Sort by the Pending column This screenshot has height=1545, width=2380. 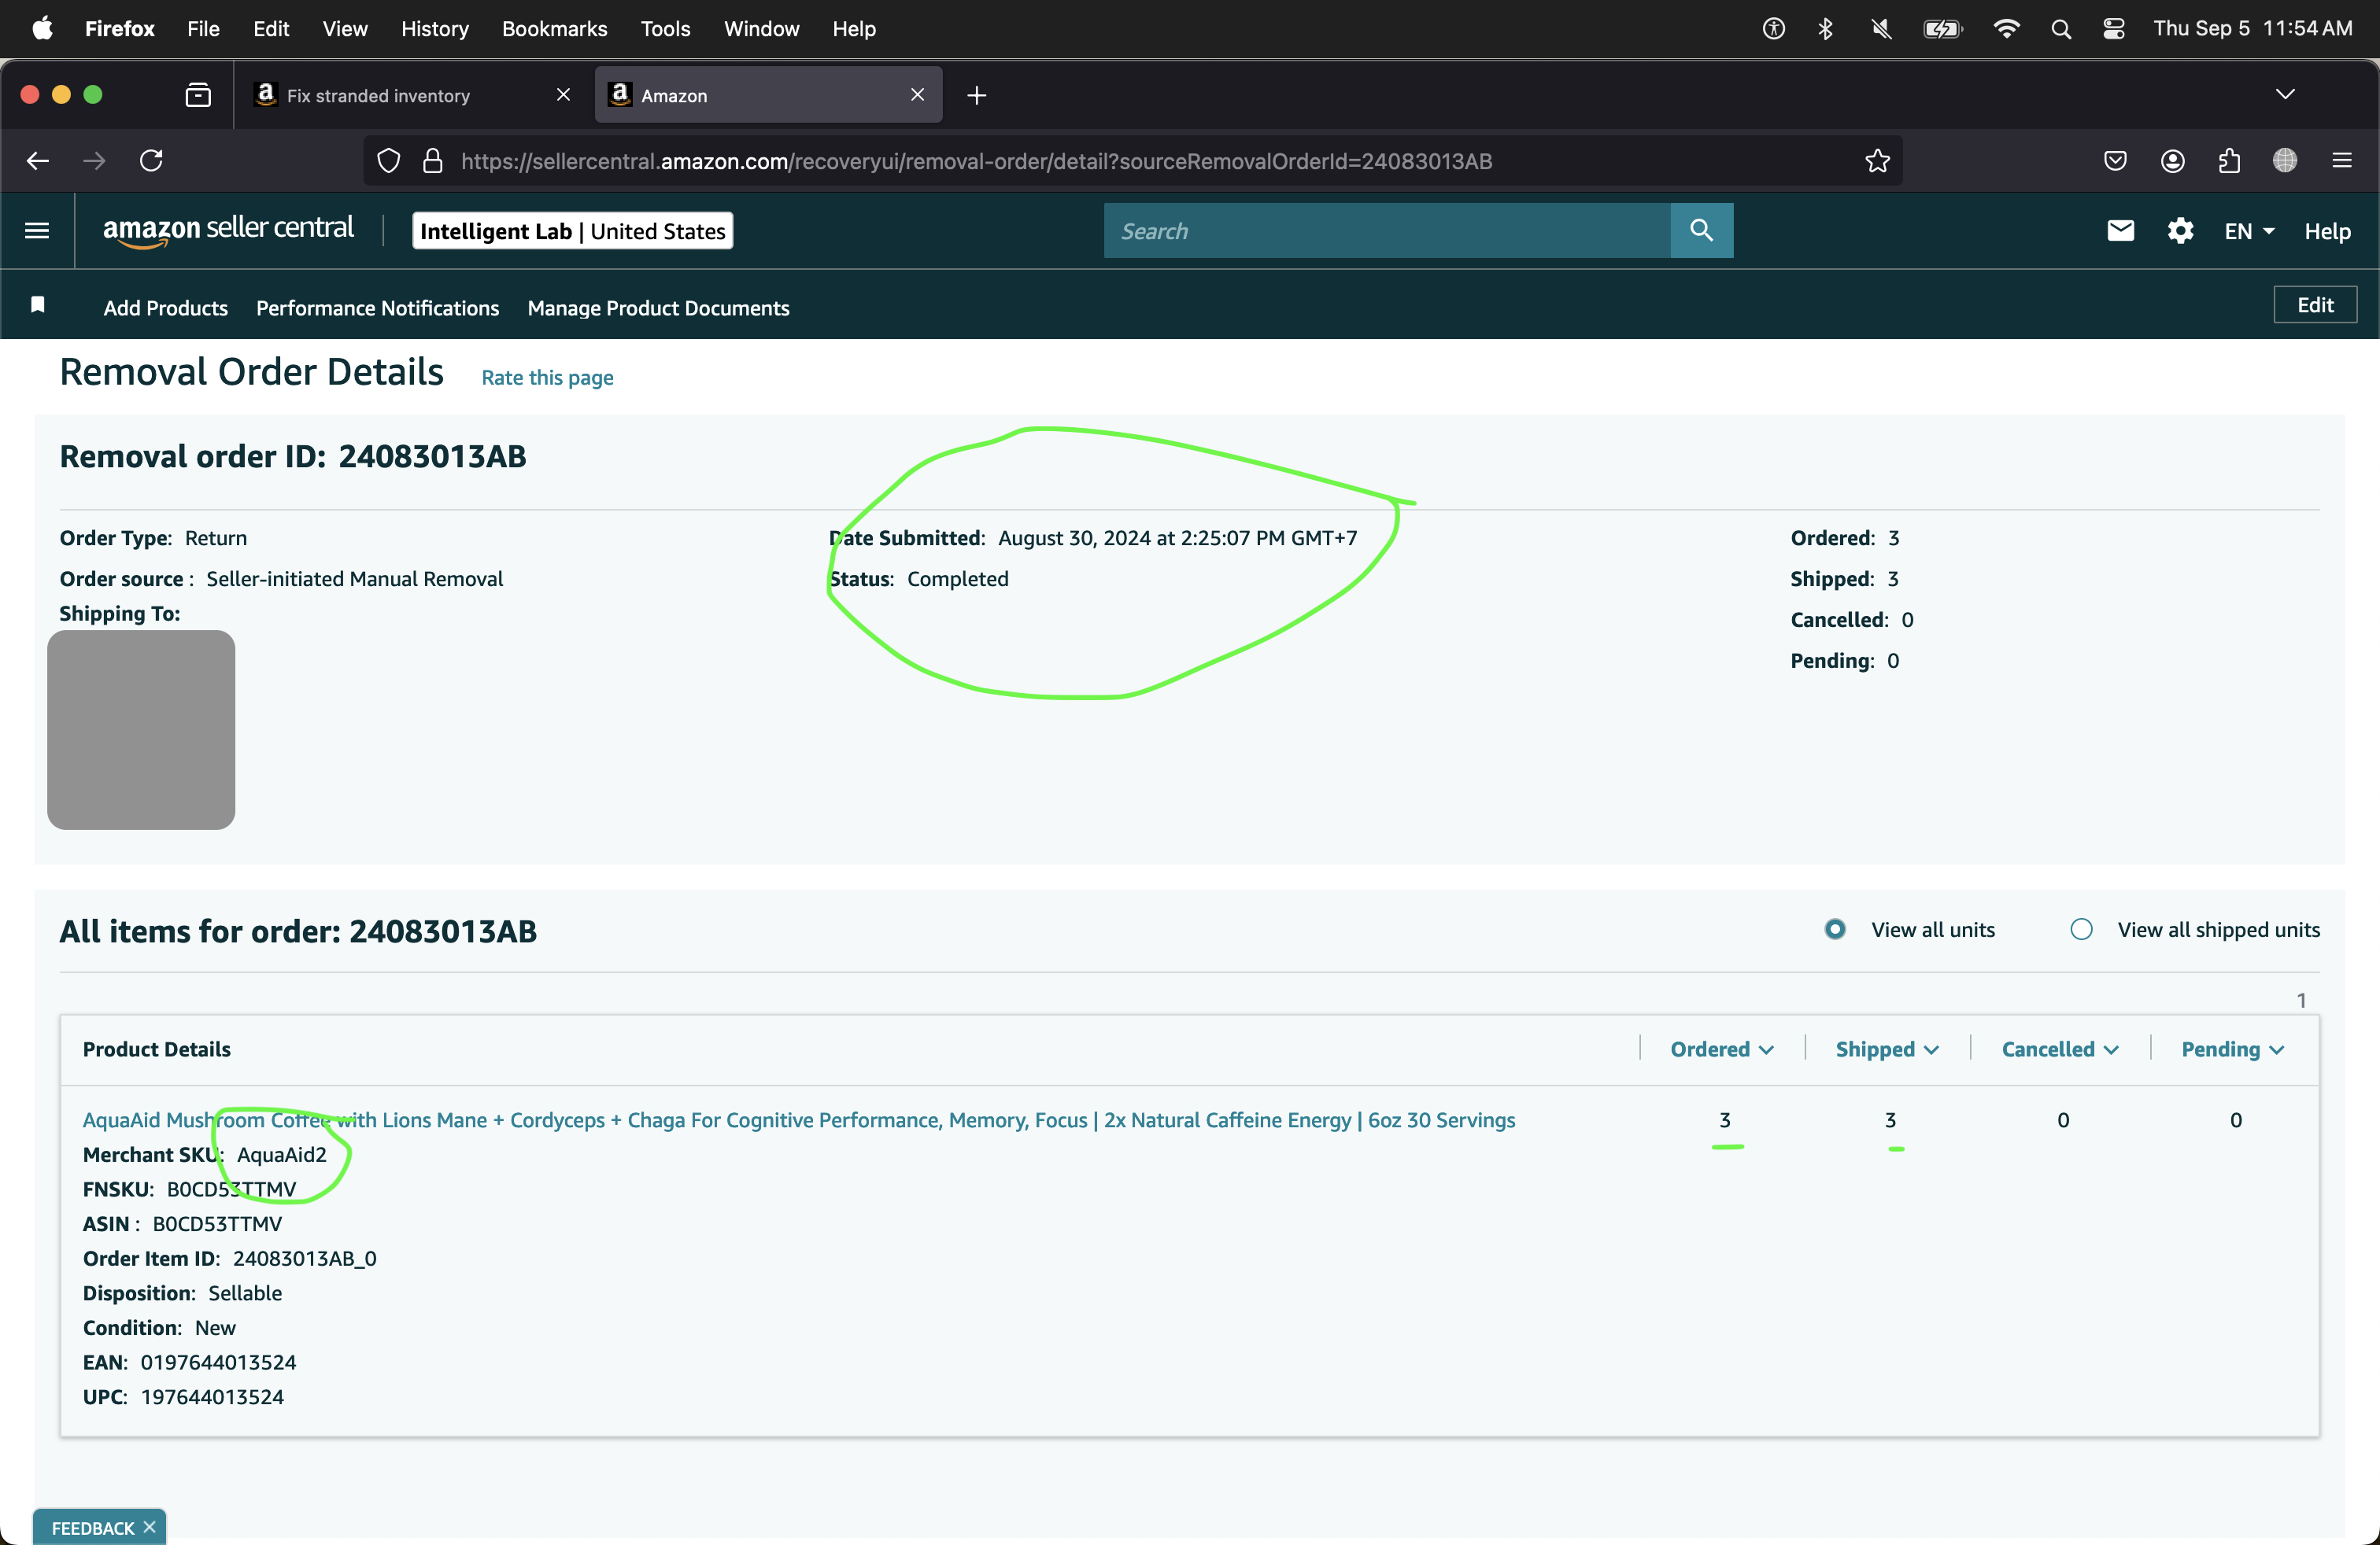tap(2232, 1049)
